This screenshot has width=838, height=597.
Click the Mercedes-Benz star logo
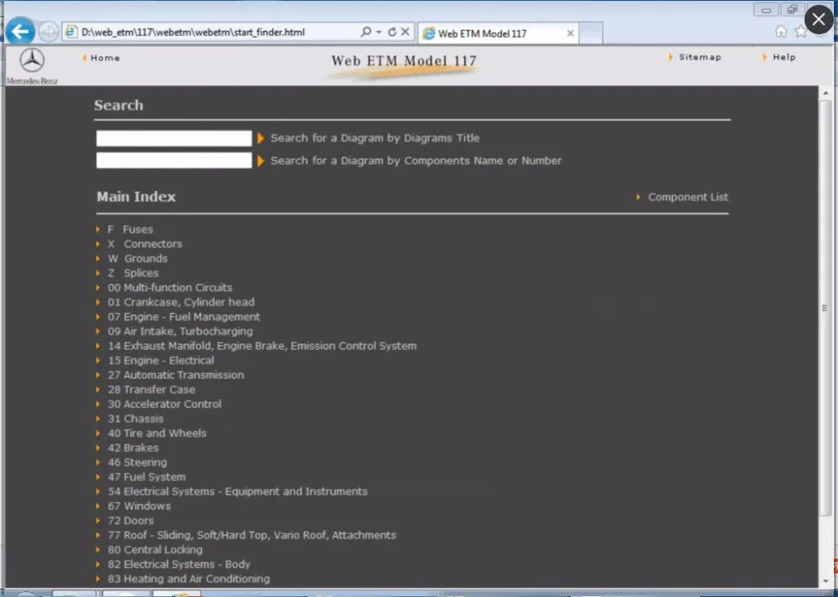32,59
